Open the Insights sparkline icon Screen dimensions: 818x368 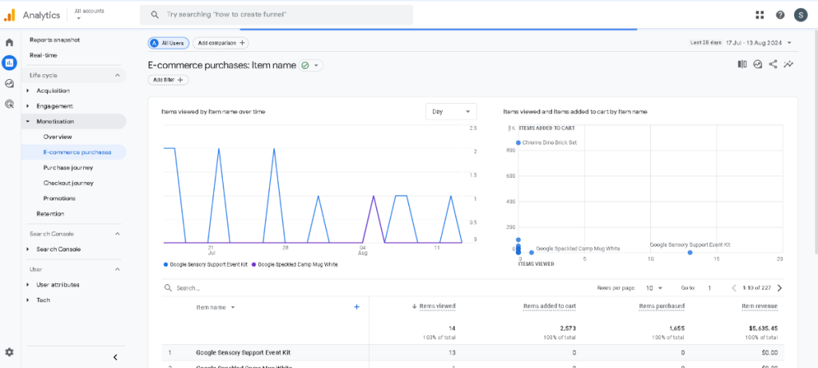789,65
